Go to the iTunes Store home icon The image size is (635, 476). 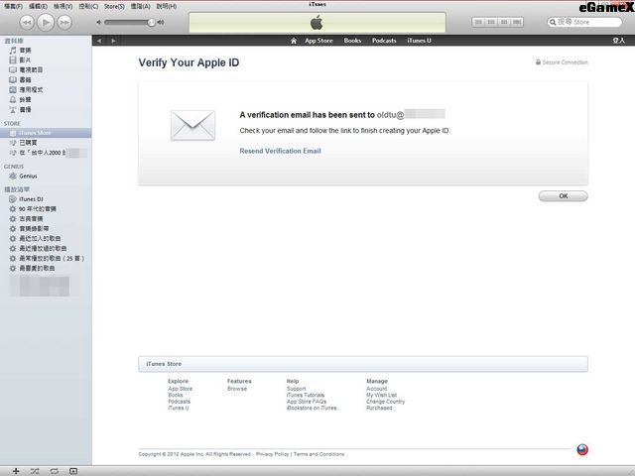[294, 41]
